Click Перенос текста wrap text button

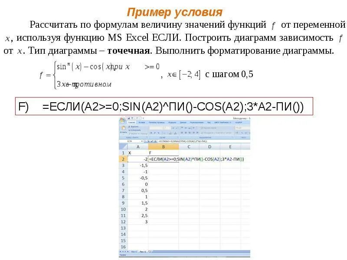click(x=209, y=128)
